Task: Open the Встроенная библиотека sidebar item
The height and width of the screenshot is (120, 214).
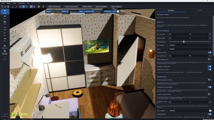Action: 5,52
